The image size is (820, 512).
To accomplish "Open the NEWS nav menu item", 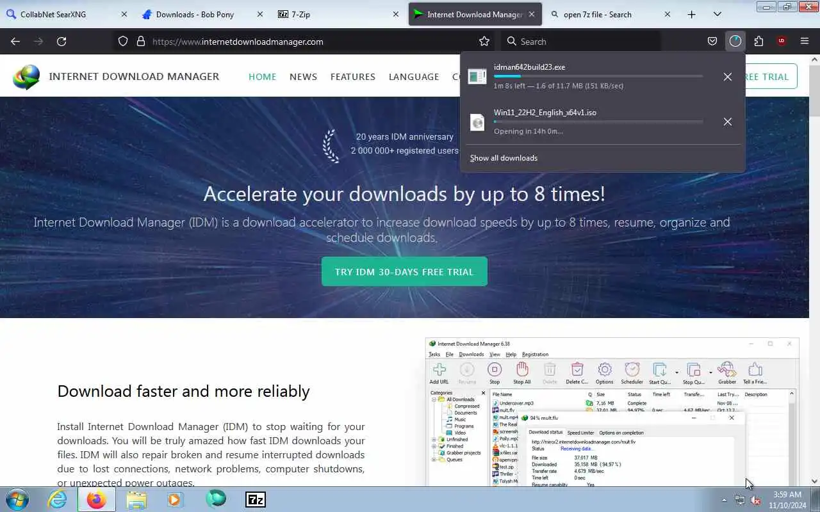I will click(303, 77).
